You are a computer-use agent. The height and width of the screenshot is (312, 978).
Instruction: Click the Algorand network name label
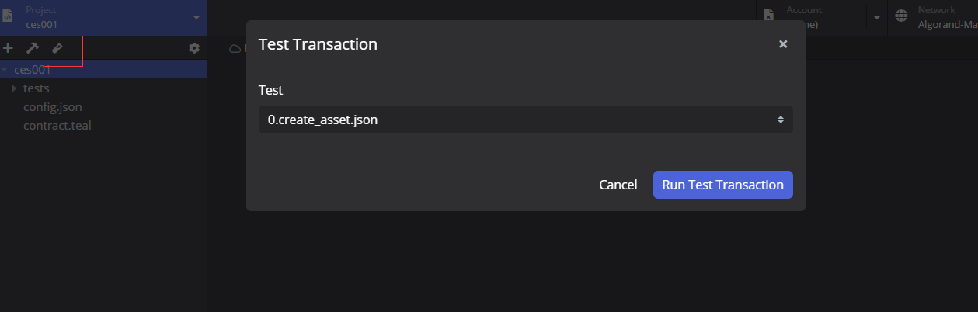pos(947,24)
